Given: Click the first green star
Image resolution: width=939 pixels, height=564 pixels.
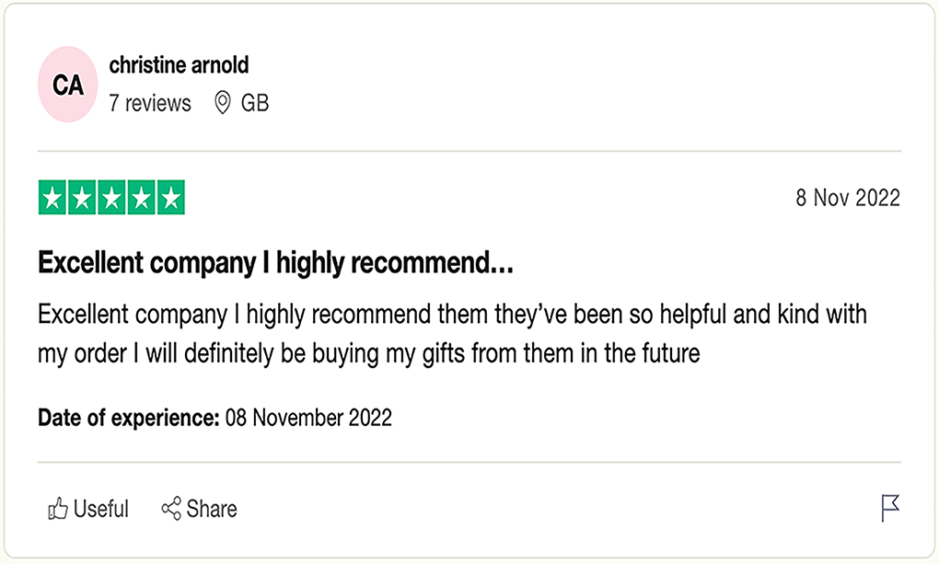Looking at the screenshot, I should coord(52,197).
